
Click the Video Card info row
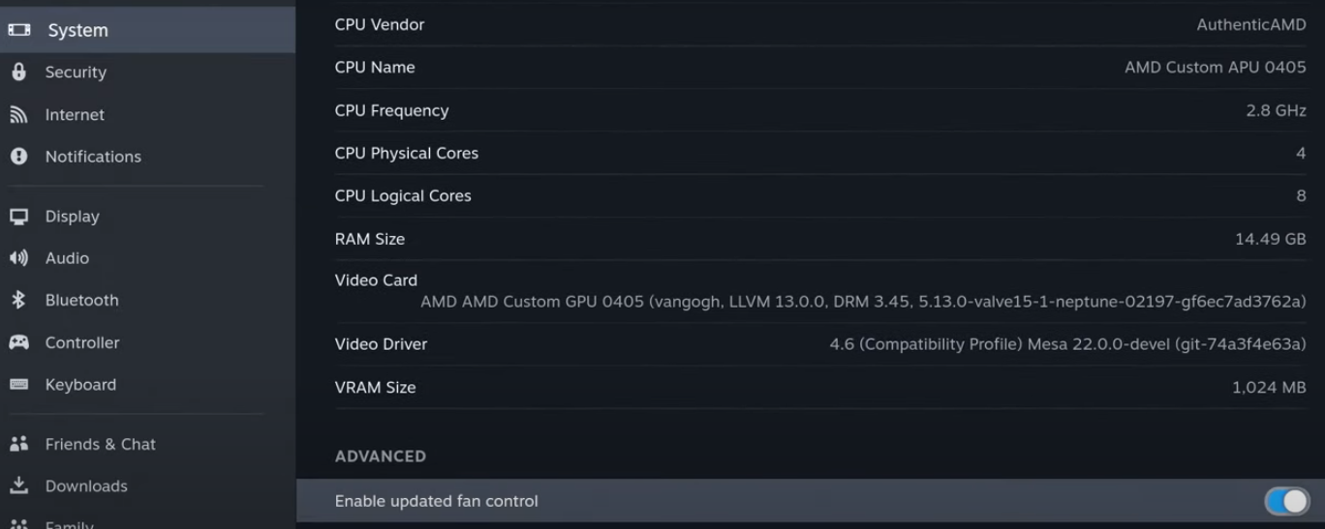[819, 291]
